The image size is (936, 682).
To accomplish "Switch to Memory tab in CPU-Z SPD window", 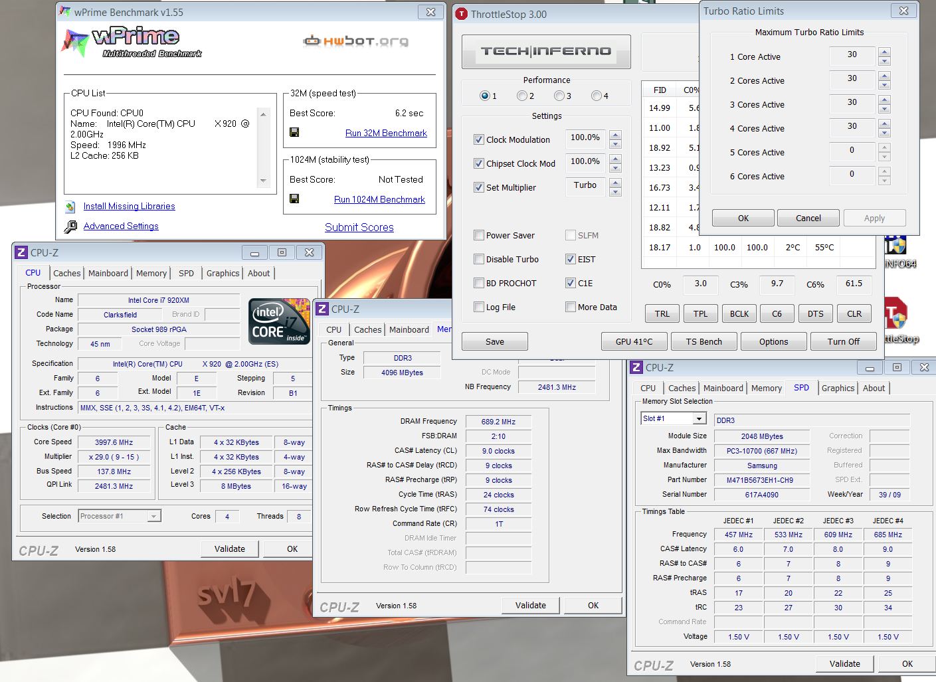I will [x=767, y=388].
